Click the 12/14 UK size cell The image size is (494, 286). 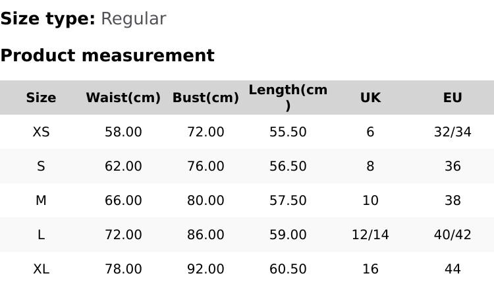click(x=370, y=235)
